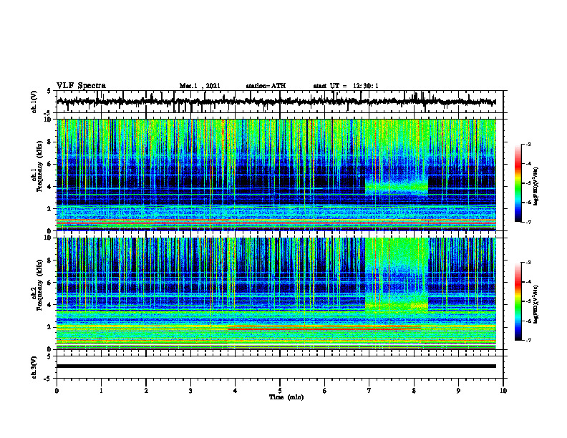Viewport: 567px width, 438px height.
Task: Click the "9" minute tick on time axis
Action: [458, 391]
